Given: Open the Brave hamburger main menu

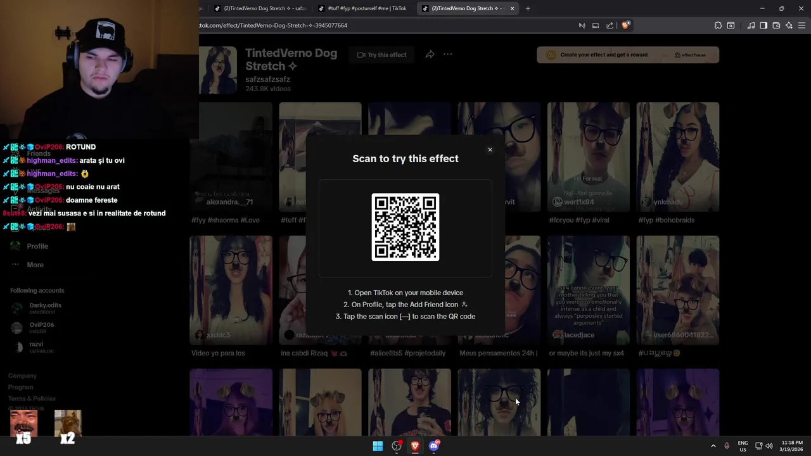Looking at the screenshot, I should (x=801, y=25).
